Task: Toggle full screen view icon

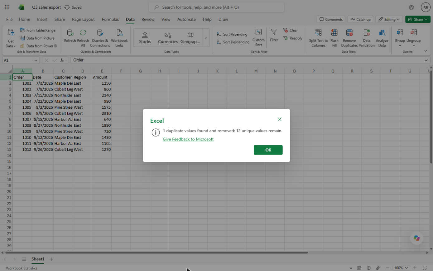Action: click(x=424, y=268)
